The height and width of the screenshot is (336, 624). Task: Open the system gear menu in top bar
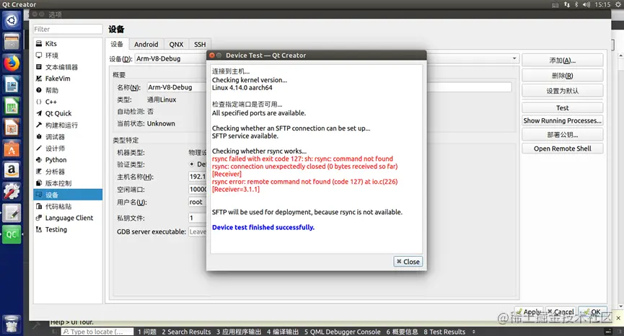(618, 4)
